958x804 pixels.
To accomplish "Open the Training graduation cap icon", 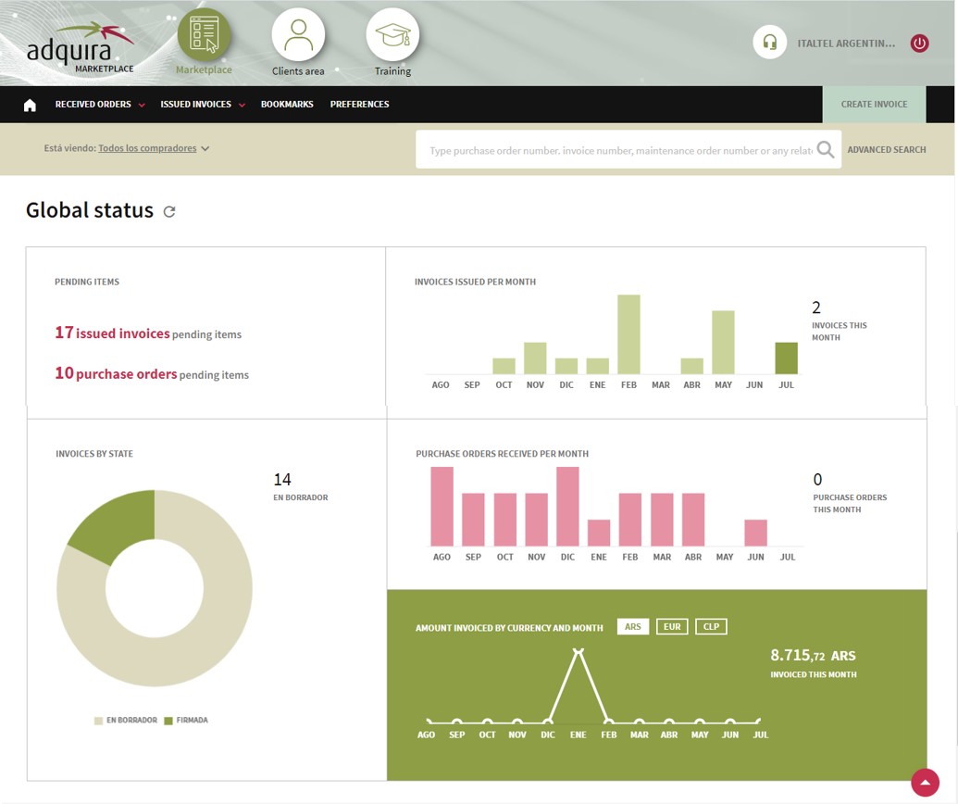I will pyautogui.click(x=392, y=36).
